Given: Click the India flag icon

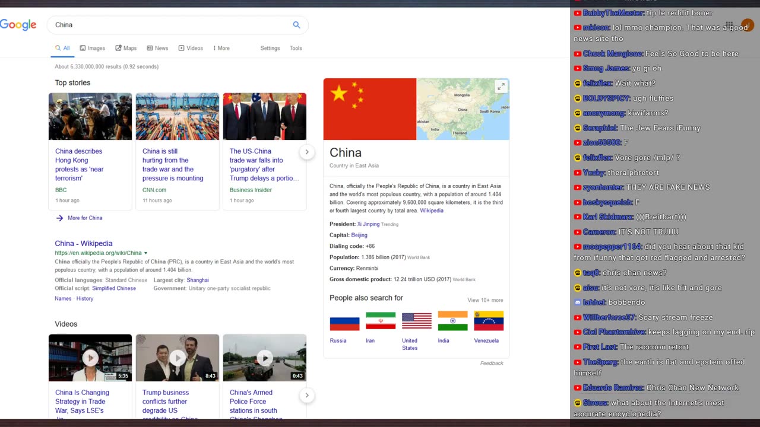Looking at the screenshot, I should [452, 321].
